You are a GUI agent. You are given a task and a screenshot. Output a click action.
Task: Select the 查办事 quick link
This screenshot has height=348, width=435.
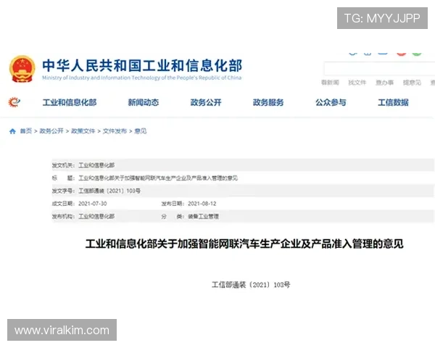click(x=384, y=83)
